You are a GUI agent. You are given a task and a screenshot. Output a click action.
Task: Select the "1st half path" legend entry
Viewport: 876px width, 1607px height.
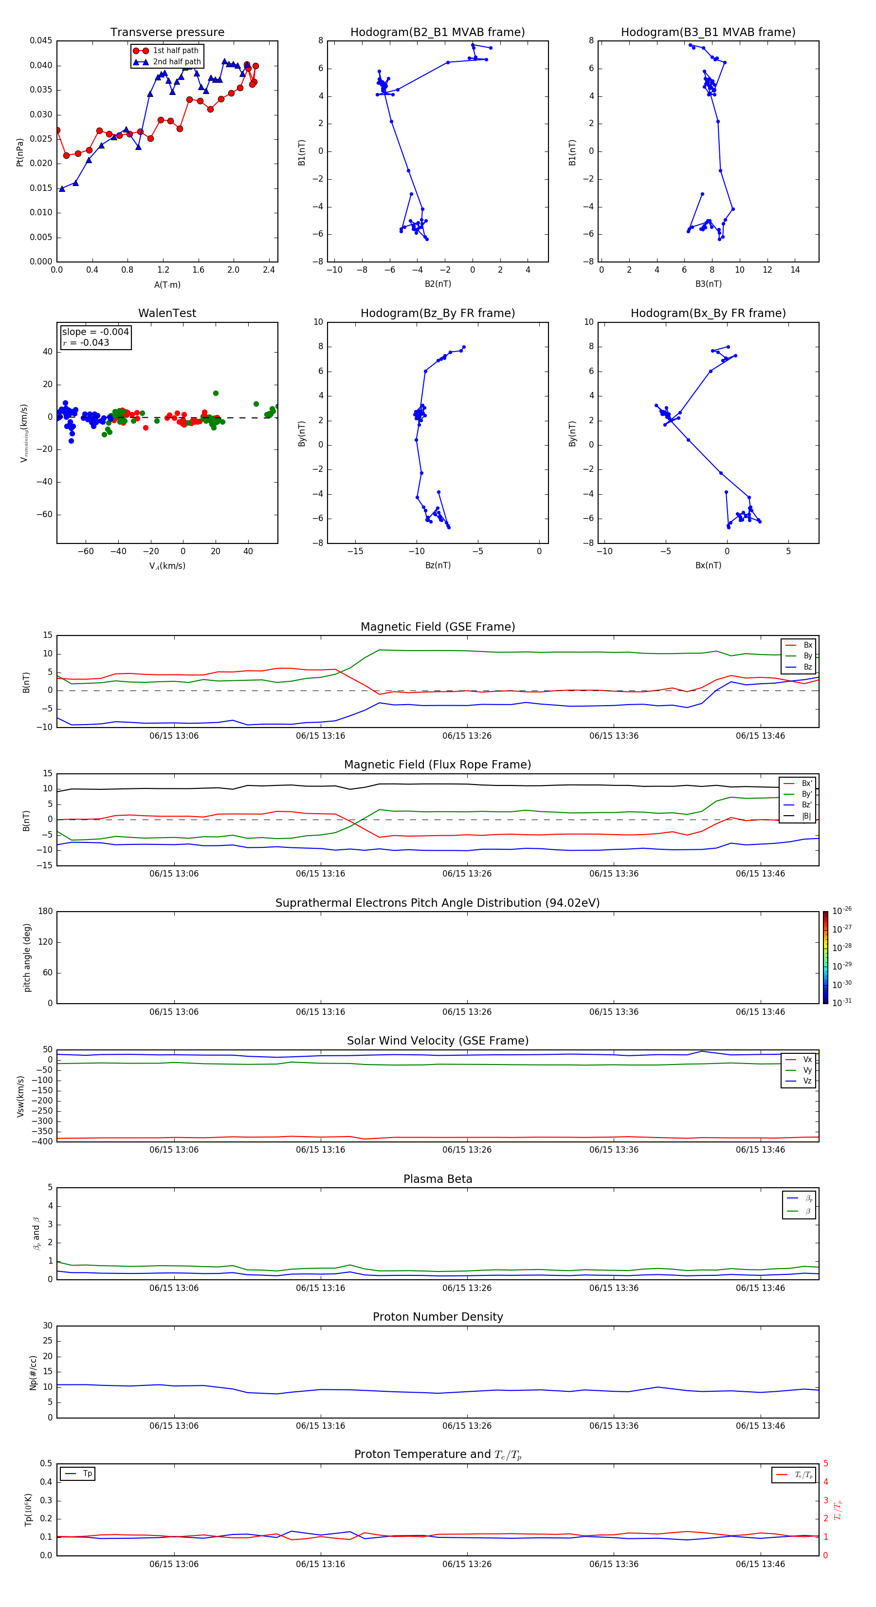point(167,51)
